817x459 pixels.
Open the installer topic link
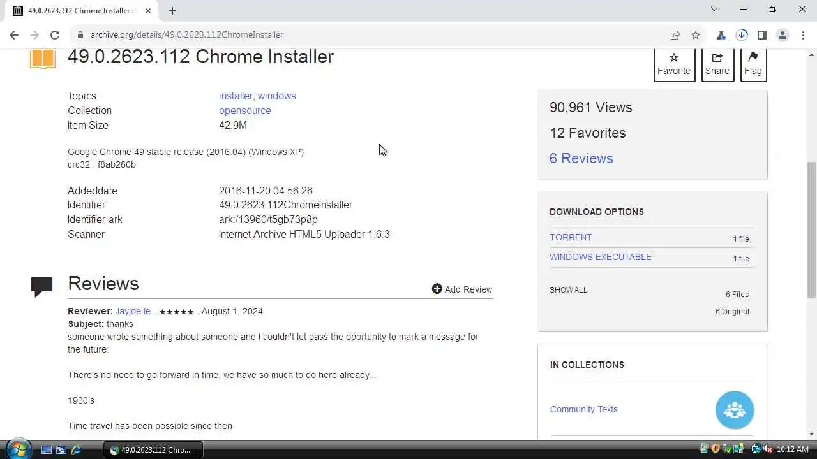click(236, 96)
